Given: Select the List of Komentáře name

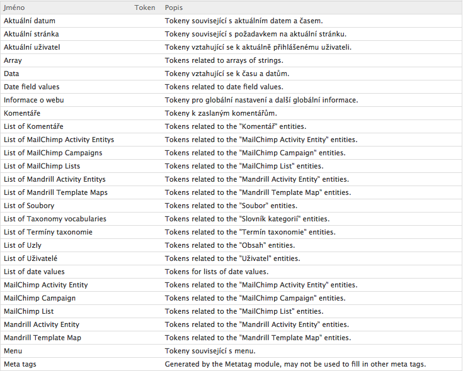Looking at the screenshot, I should (x=33, y=127).
